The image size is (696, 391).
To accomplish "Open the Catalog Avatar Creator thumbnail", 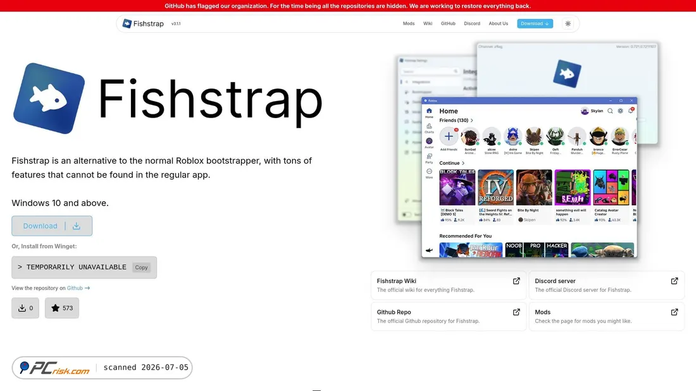I will pyautogui.click(x=611, y=188).
